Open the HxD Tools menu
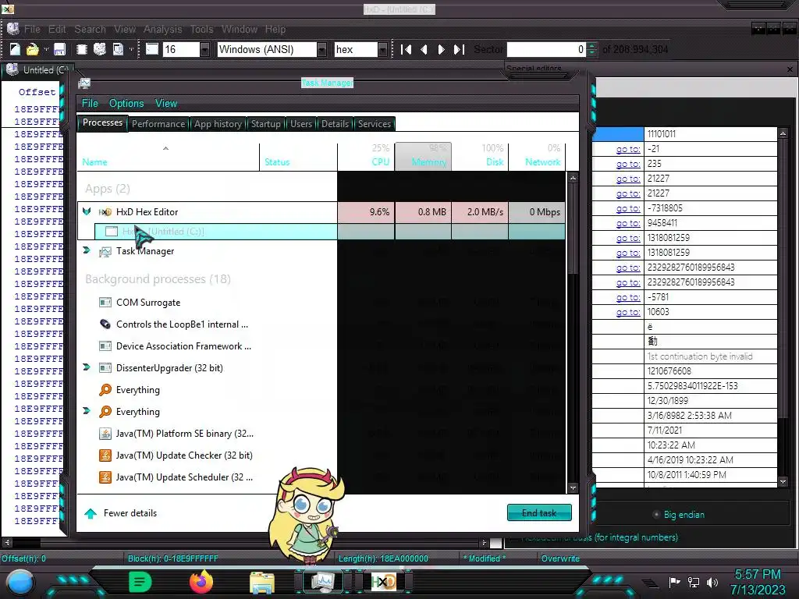The image size is (799, 599). click(x=201, y=29)
